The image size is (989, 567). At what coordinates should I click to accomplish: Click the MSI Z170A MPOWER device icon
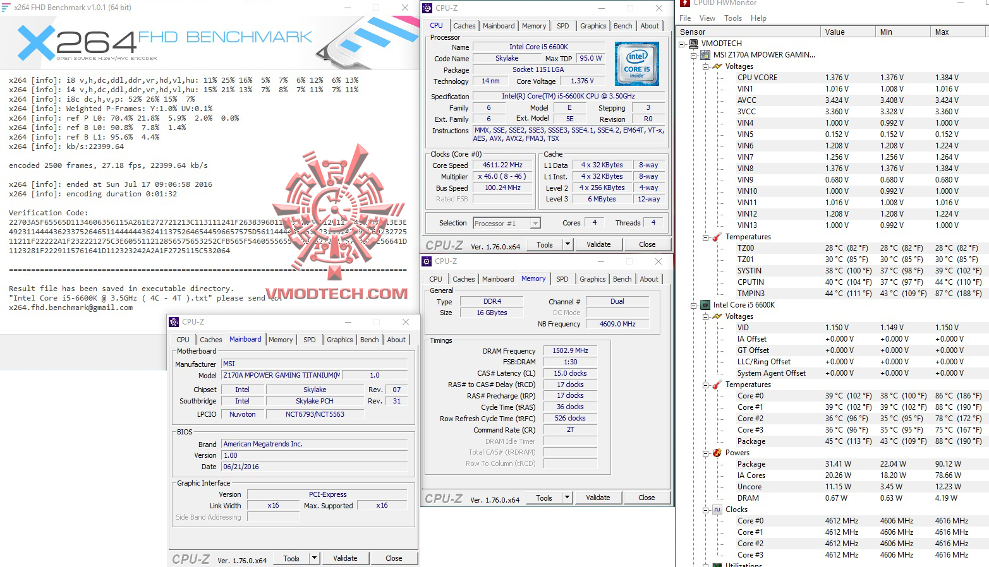[705, 55]
